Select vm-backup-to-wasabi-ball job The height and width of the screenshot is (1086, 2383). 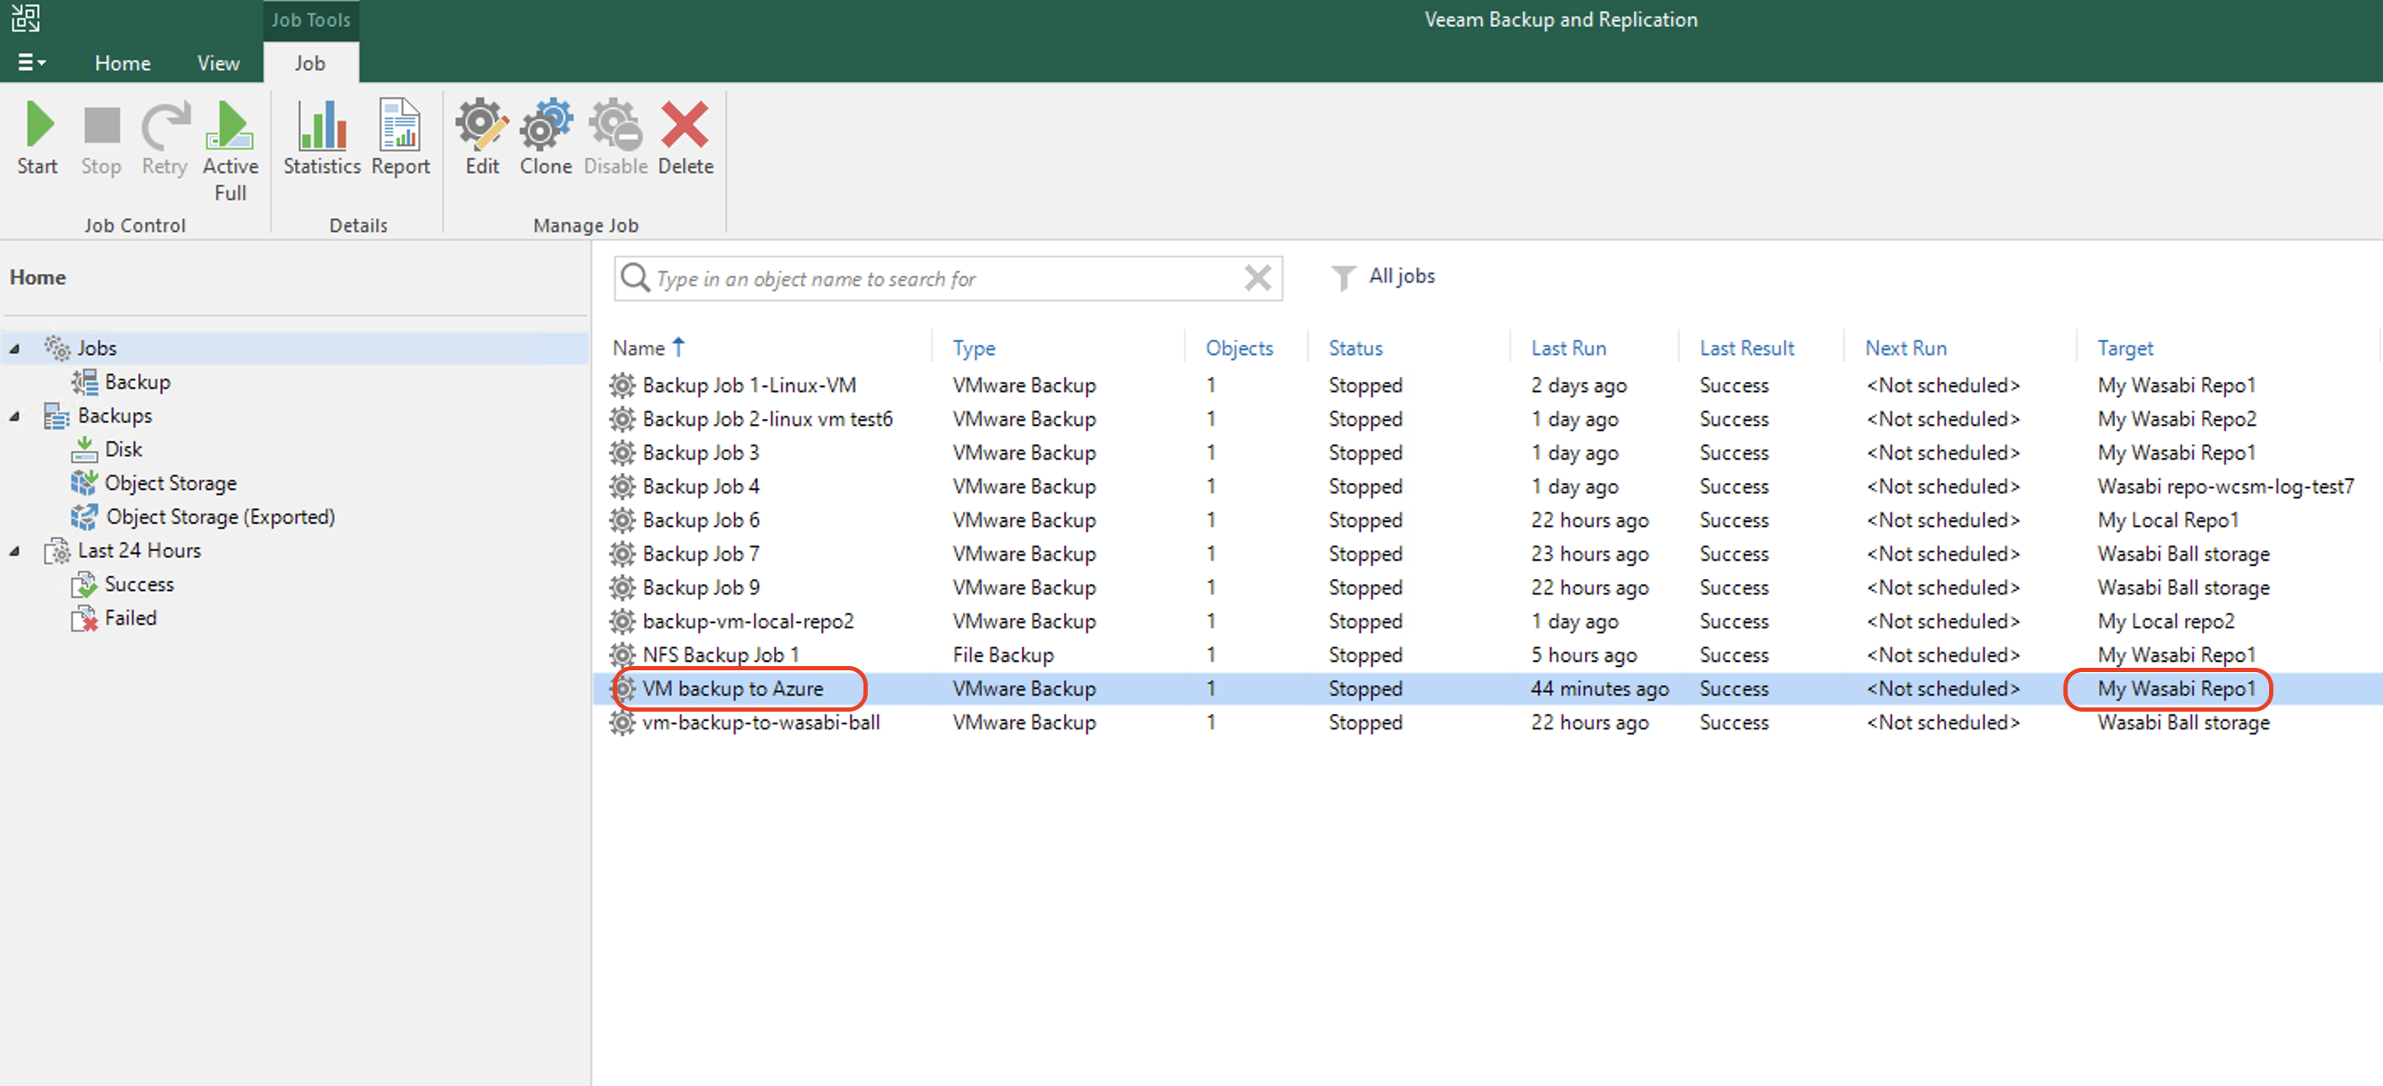(1487, 723)
